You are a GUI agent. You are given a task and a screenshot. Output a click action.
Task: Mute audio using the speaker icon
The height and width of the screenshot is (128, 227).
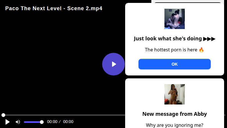click(18, 122)
